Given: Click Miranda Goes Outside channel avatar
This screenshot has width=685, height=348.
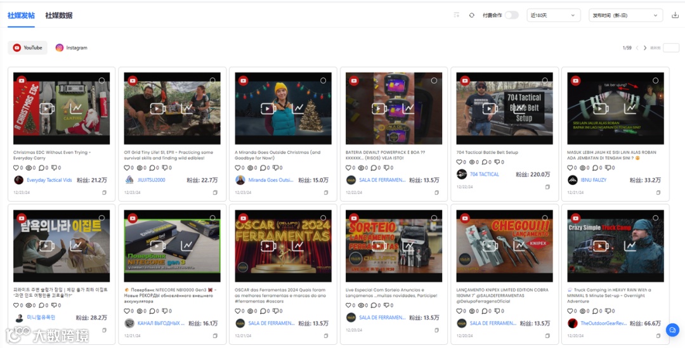Looking at the screenshot, I should click(240, 180).
